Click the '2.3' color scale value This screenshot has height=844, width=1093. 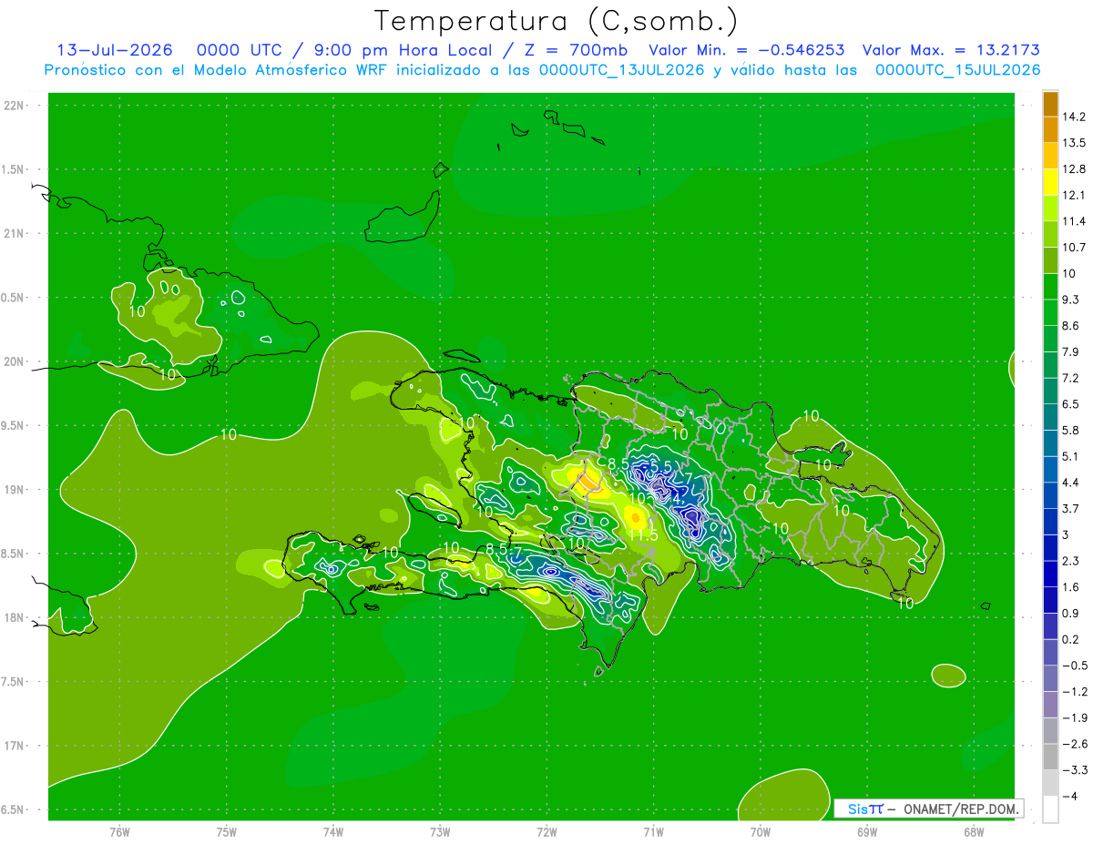[1070, 561]
